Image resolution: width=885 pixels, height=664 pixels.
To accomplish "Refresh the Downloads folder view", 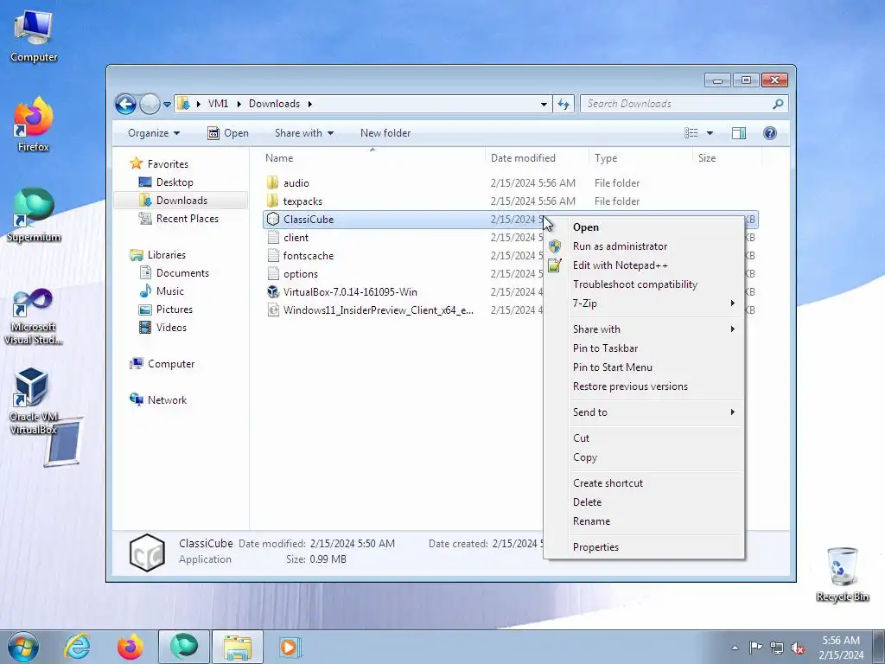I will 563,104.
